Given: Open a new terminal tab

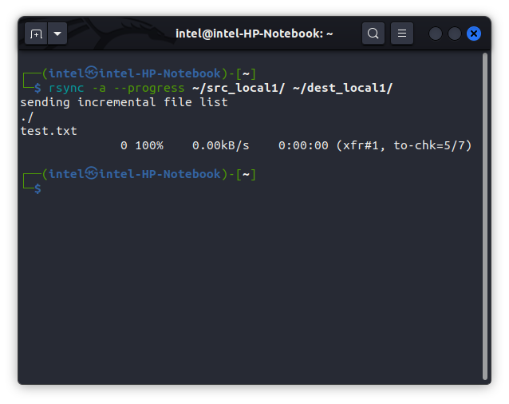Looking at the screenshot, I should pyautogui.click(x=36, y=34).
